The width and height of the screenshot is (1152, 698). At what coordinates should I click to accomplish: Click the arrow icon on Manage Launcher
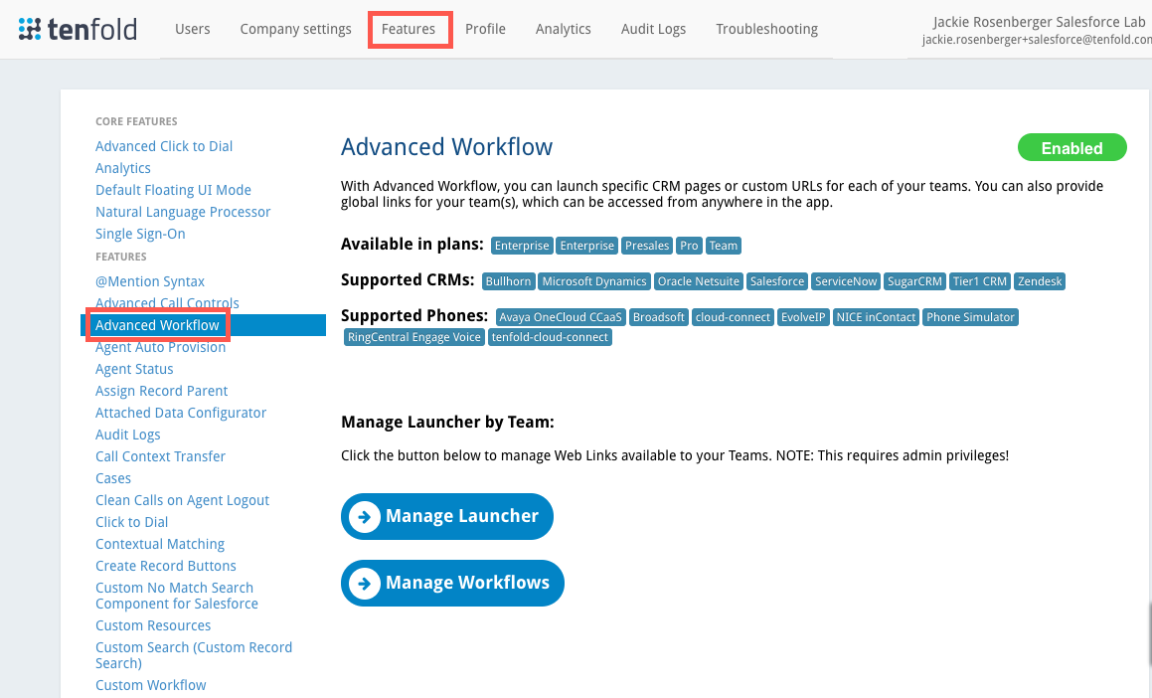(x=366, y=516)
